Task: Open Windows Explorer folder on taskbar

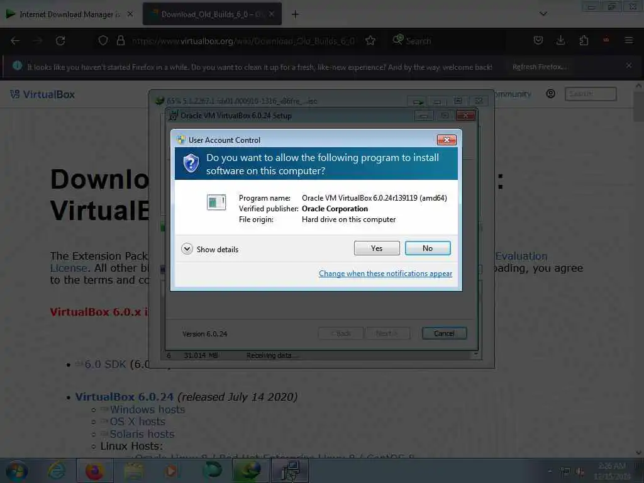Action: (133, 470)
